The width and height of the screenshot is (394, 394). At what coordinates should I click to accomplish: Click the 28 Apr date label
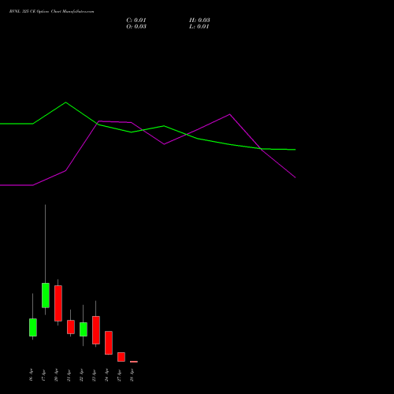pos(132,375)
